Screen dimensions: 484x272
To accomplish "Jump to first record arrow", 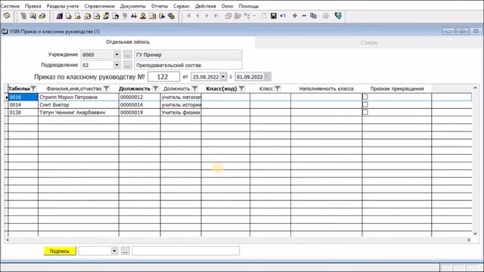I will click(188, 16).
